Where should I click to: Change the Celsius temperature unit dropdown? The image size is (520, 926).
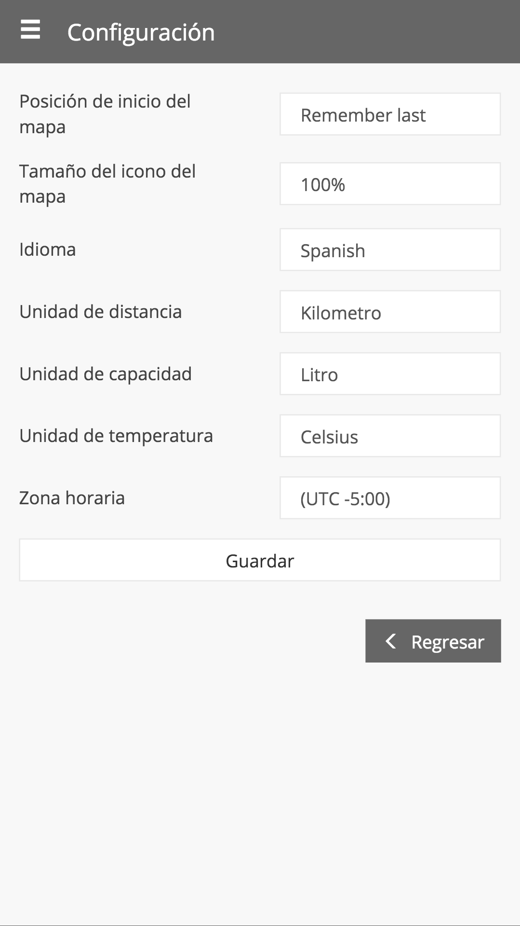pyautogui.click(x=390, y=436)
